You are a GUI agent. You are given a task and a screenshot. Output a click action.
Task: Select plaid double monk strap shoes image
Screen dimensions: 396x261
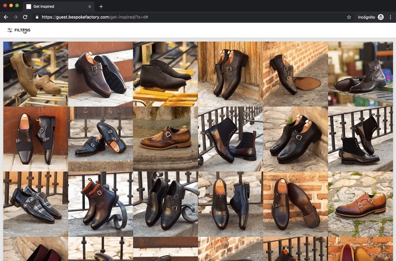coord(35,203)
